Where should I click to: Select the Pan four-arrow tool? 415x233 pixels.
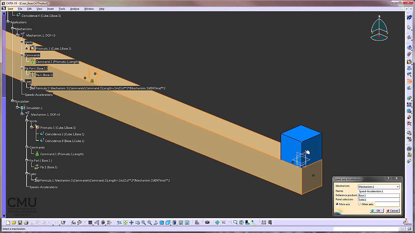[131, 223]
